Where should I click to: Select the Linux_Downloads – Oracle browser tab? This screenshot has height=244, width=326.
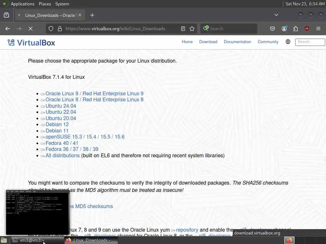[49, 15]
